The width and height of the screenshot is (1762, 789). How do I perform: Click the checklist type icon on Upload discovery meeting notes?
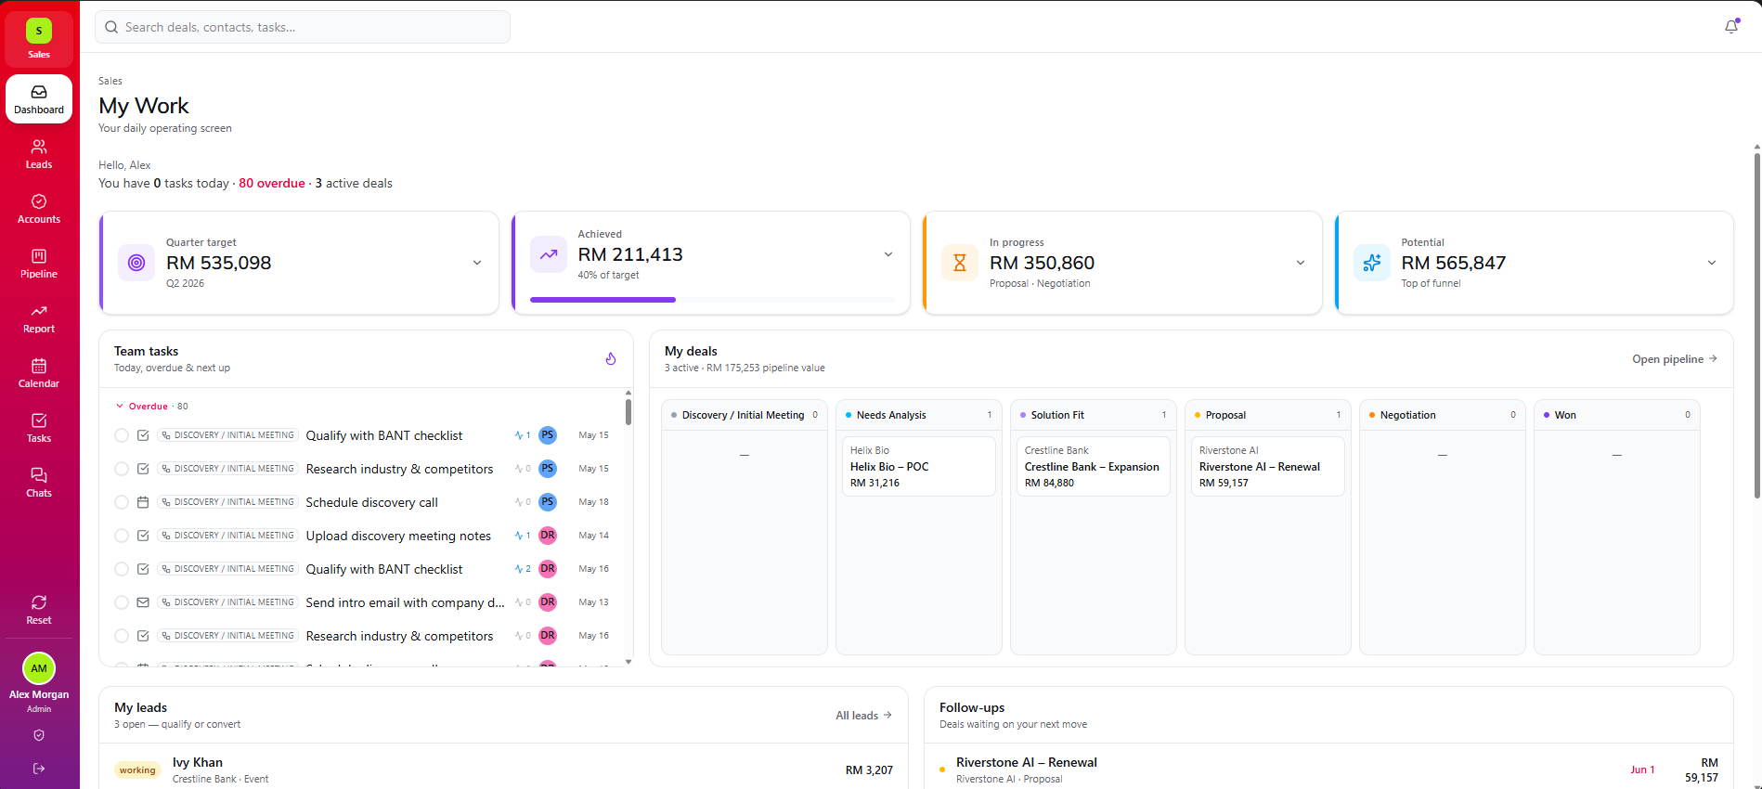tap(143, 536)
